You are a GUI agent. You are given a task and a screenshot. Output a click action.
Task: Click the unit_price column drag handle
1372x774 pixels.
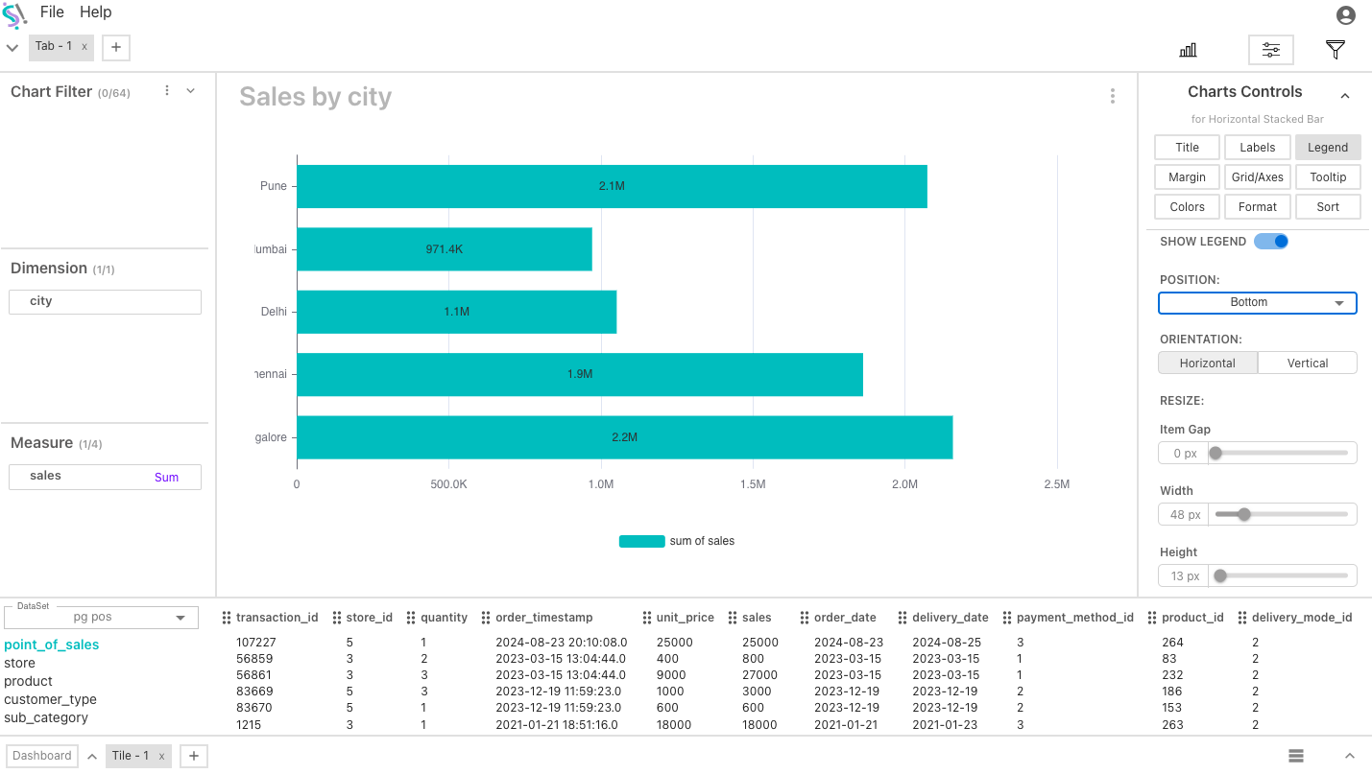[x=647, y=618]
